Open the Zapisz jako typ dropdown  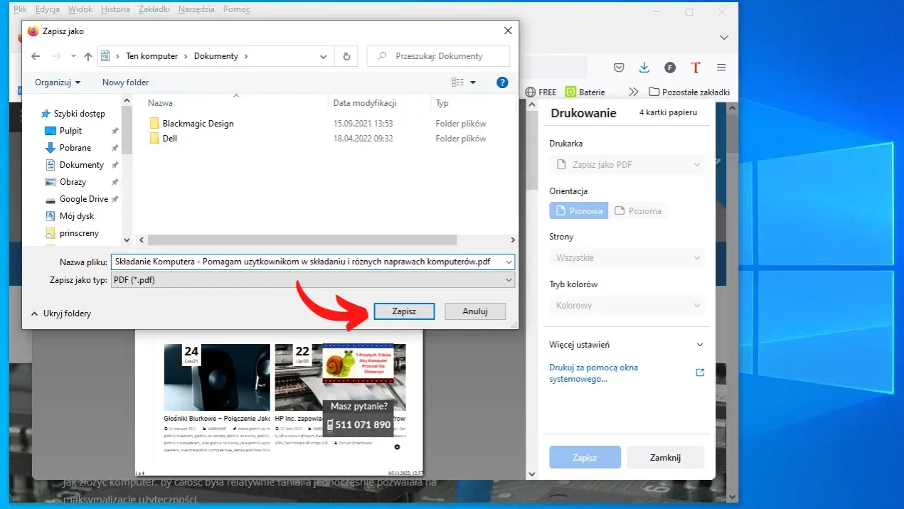click(509, 279)
